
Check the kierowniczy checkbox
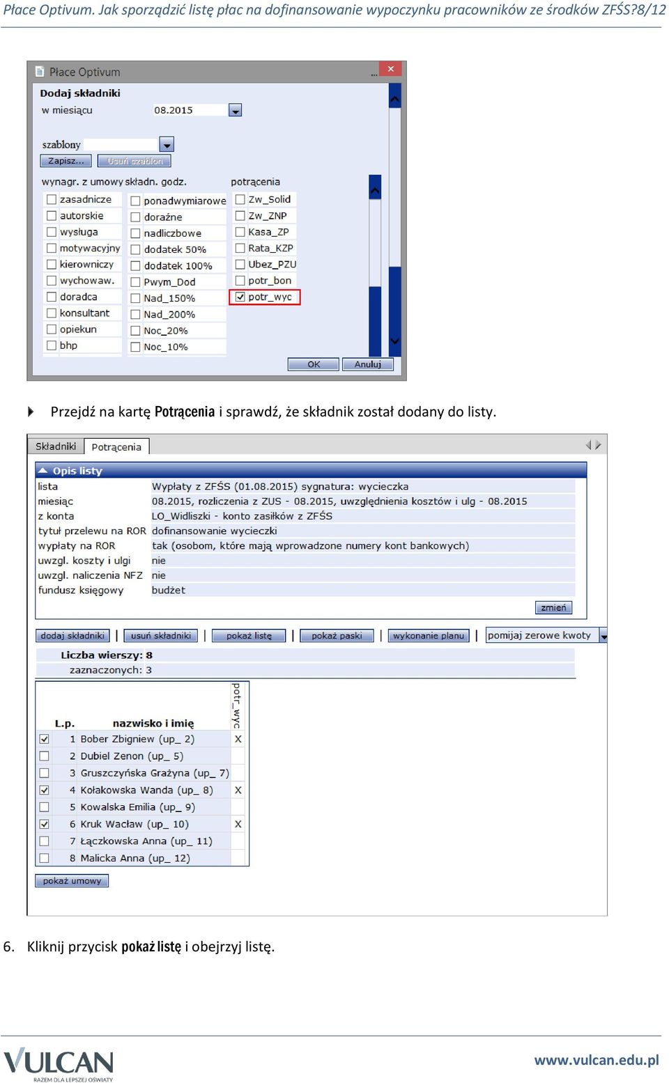(52, 265)
